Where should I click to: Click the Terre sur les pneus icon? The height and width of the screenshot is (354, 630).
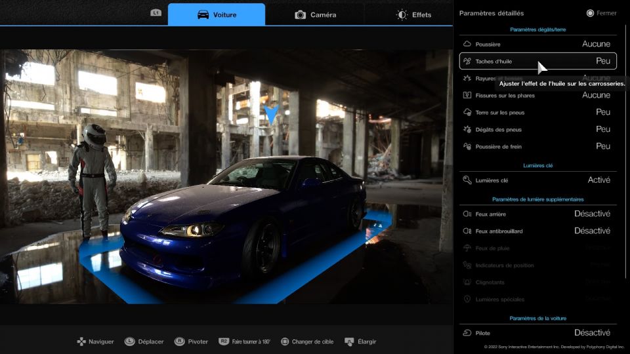pos(467,112)
